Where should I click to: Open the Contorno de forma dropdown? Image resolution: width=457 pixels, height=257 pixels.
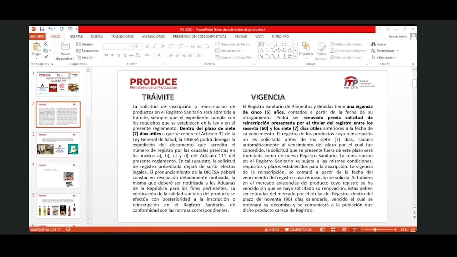pyautogui.click(x=347, y=51)
